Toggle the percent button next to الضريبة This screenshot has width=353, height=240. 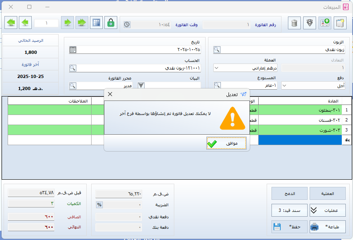(99, 205)
